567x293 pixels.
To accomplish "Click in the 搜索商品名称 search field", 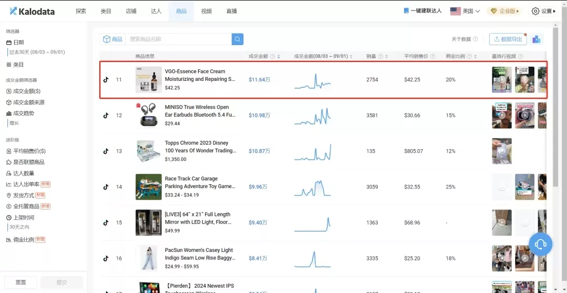I will pos(178,39).
